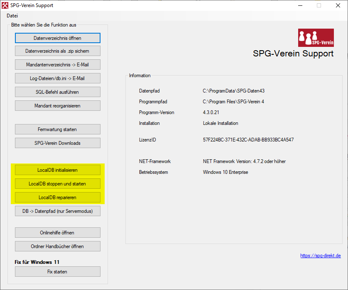This screenshot has height=290, width=348.
Task: Select the Datenpfad value C:\ProgramData\SPG-Daten43
Action: click(x=233, y=91)
